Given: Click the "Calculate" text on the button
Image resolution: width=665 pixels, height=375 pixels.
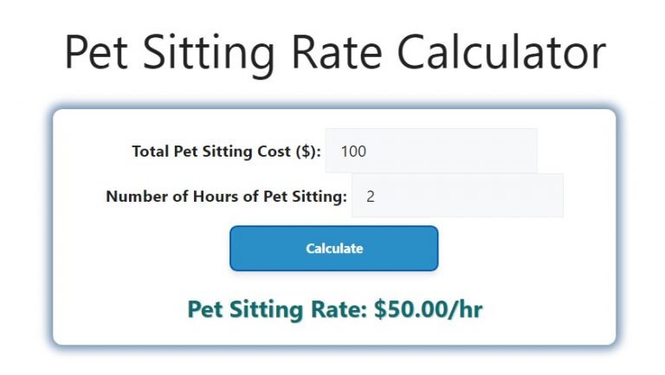Looking at the screenshot, I should (334, 249).
